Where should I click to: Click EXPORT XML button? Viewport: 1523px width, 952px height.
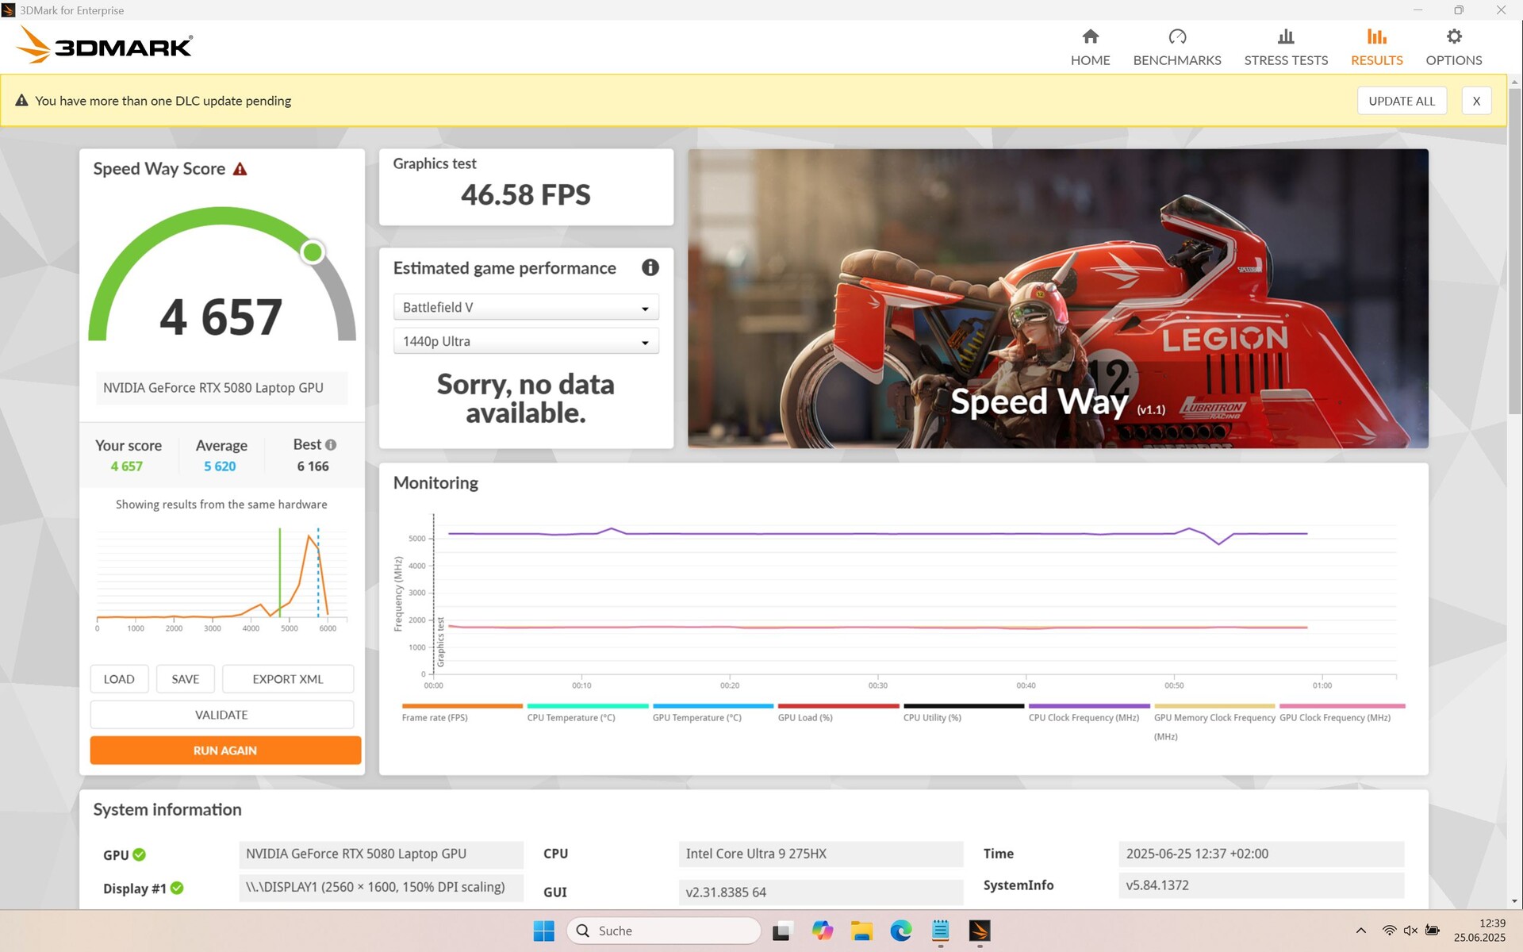[288, 679]
